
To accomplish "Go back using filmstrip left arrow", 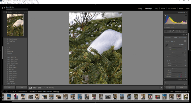I will 13,91.
